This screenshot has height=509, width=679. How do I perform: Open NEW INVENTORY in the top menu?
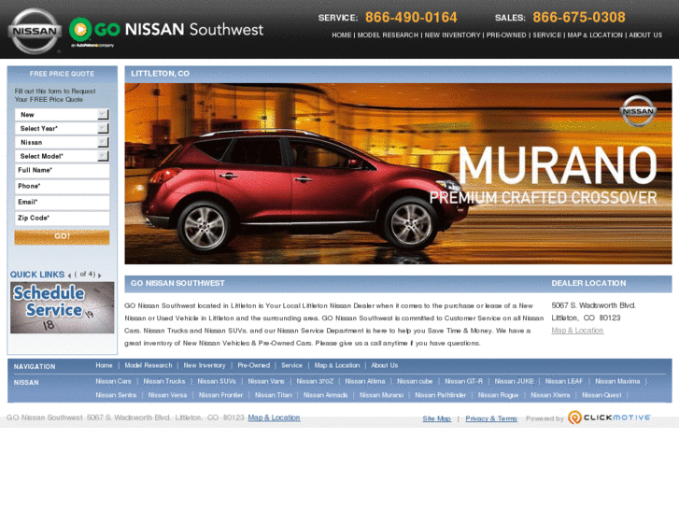pos(453,35)
